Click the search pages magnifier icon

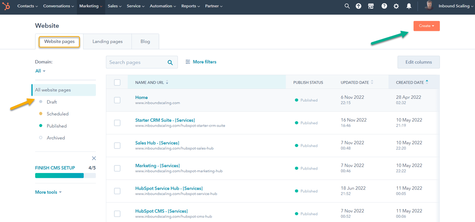tap(170, 63)
